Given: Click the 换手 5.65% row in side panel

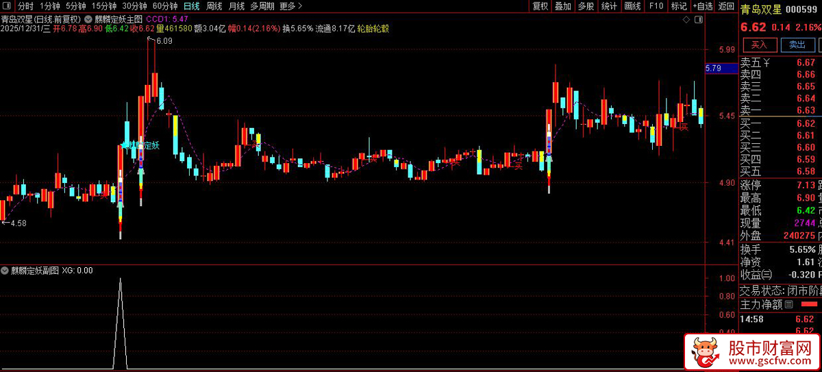Looking at the screenshot, I should pos(780,249).
